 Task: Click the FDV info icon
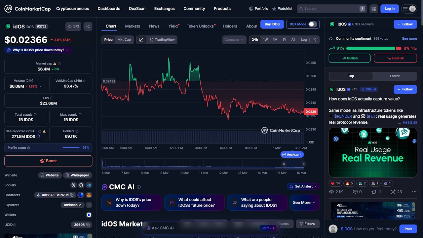click(52, 98)
